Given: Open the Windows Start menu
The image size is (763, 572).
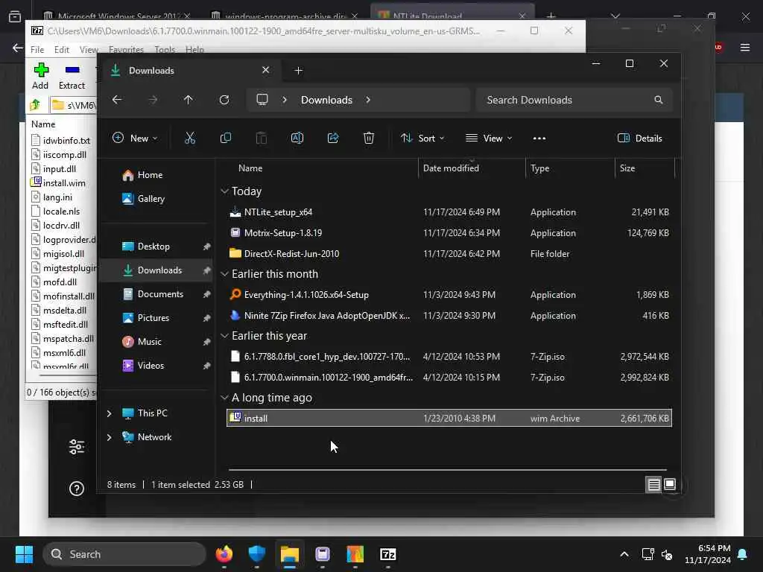Looking at the screenshot, I should point(24,554).
